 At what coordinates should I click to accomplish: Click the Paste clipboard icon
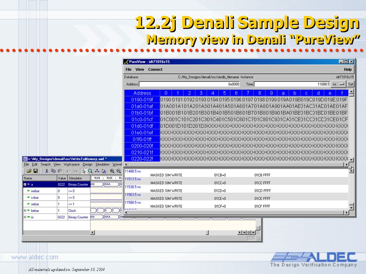60,171
